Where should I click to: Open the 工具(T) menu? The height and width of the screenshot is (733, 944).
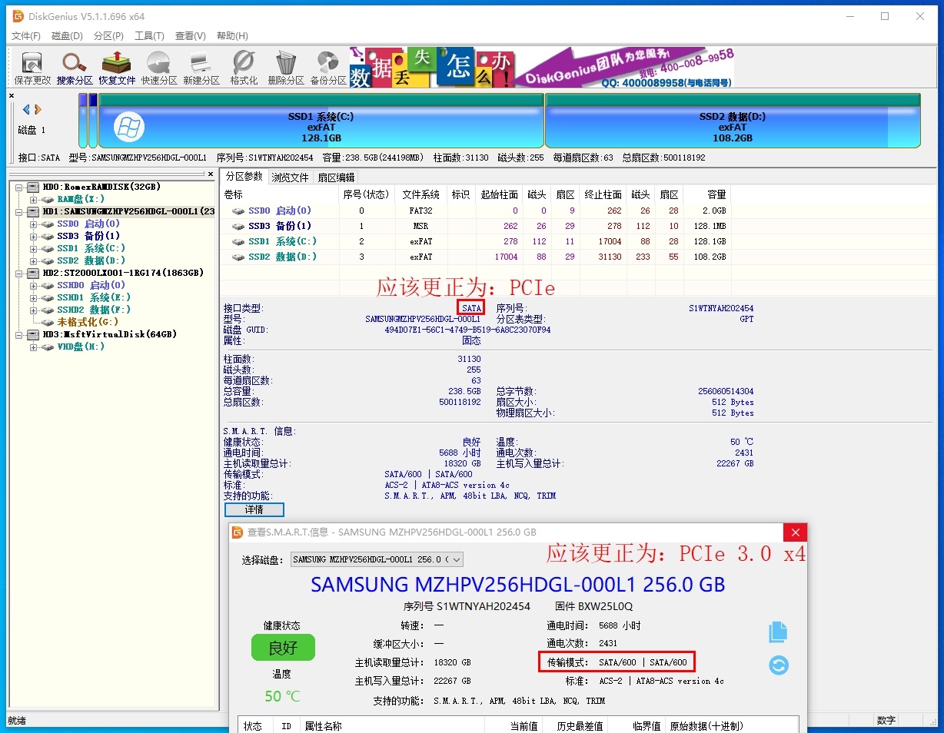[149, 35]
